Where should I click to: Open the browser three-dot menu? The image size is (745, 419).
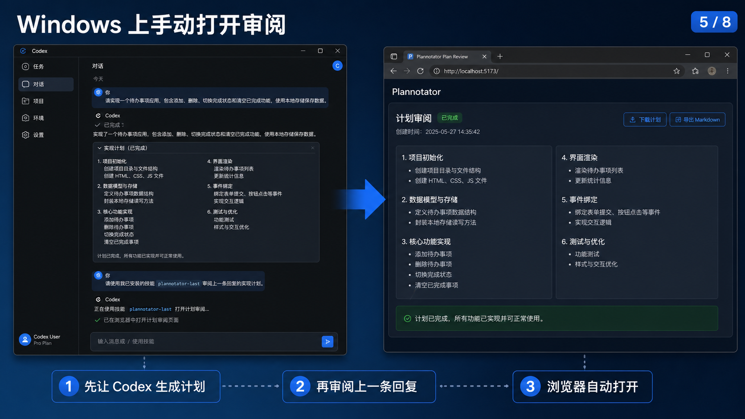pyautogui.click(x=728, y=71)
